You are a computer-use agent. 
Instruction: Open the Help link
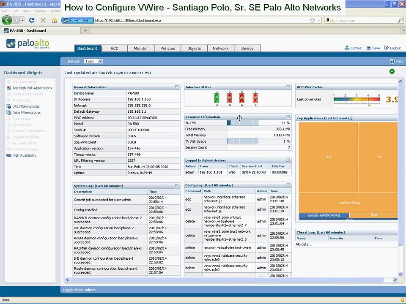click(x=396, y=61)
